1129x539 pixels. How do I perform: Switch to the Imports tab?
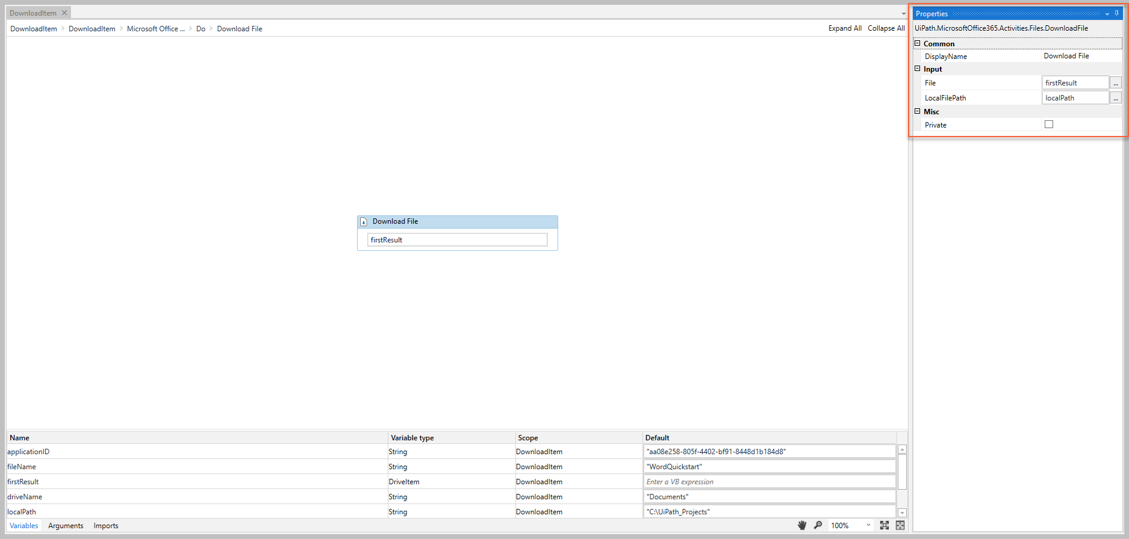click(106, 526)
